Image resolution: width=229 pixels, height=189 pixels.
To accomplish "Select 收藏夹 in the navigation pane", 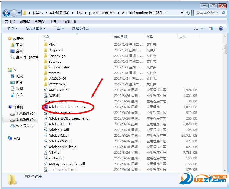I will point(16,39).
